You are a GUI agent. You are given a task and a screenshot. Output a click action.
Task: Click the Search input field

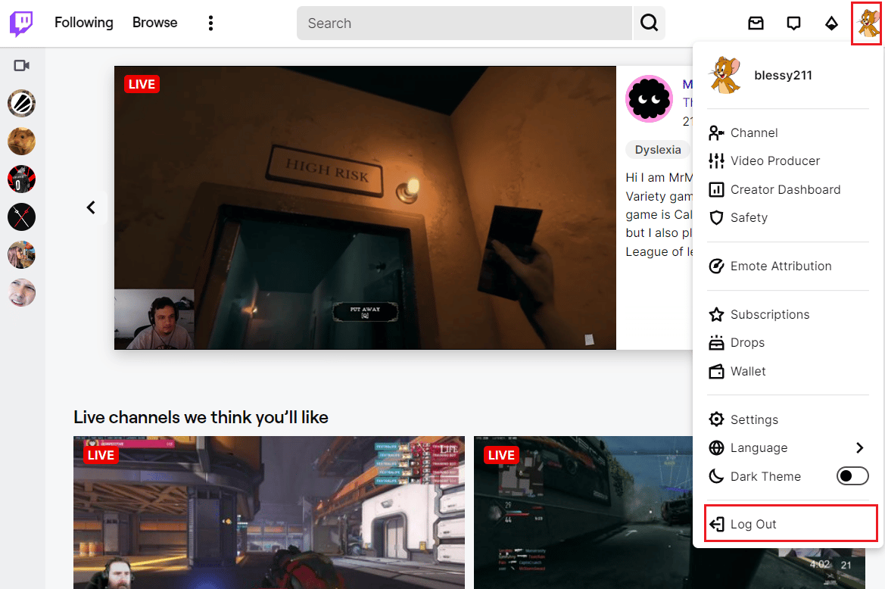(x=462, y=23)
